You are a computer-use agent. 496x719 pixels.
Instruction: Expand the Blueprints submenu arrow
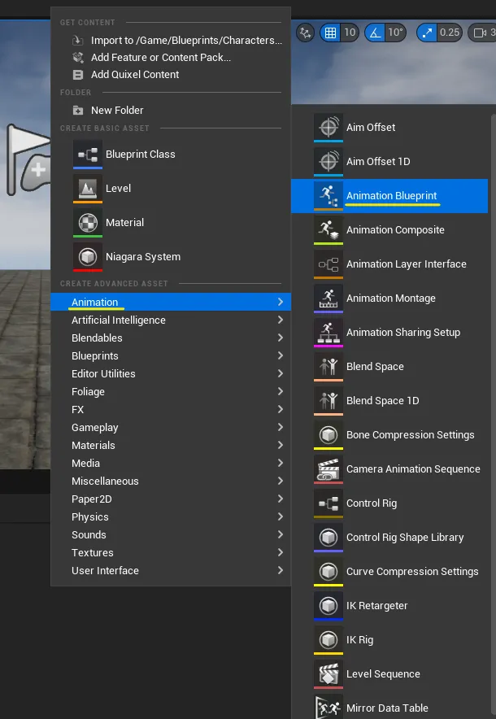[280, 355]
